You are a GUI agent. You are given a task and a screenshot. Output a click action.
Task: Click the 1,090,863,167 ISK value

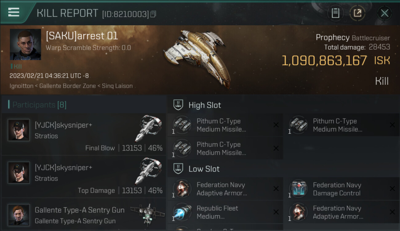click(x=336, y=60)
